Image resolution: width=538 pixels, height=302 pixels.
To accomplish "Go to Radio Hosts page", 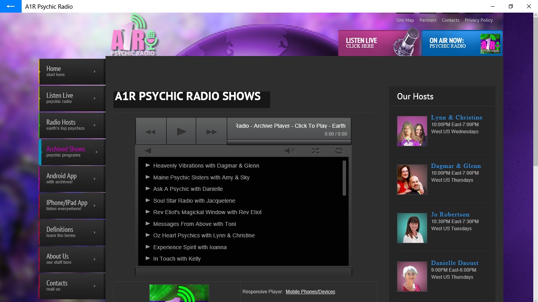I will click(x=72, y=125).
